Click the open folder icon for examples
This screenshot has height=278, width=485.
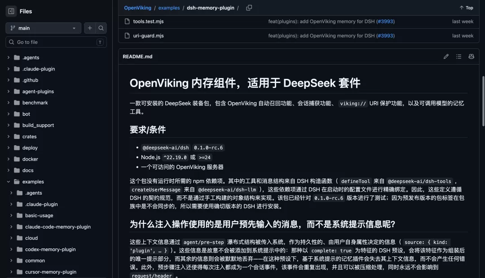(17, 182)
